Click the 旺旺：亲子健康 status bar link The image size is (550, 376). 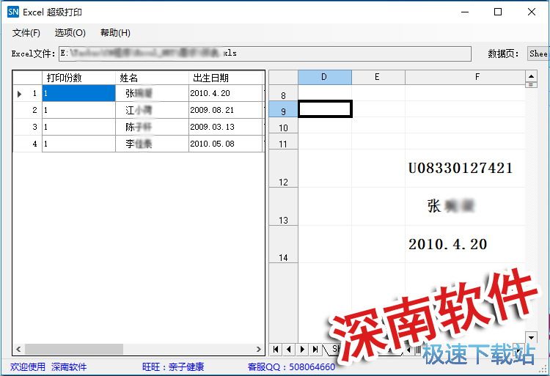coord(173,366)
